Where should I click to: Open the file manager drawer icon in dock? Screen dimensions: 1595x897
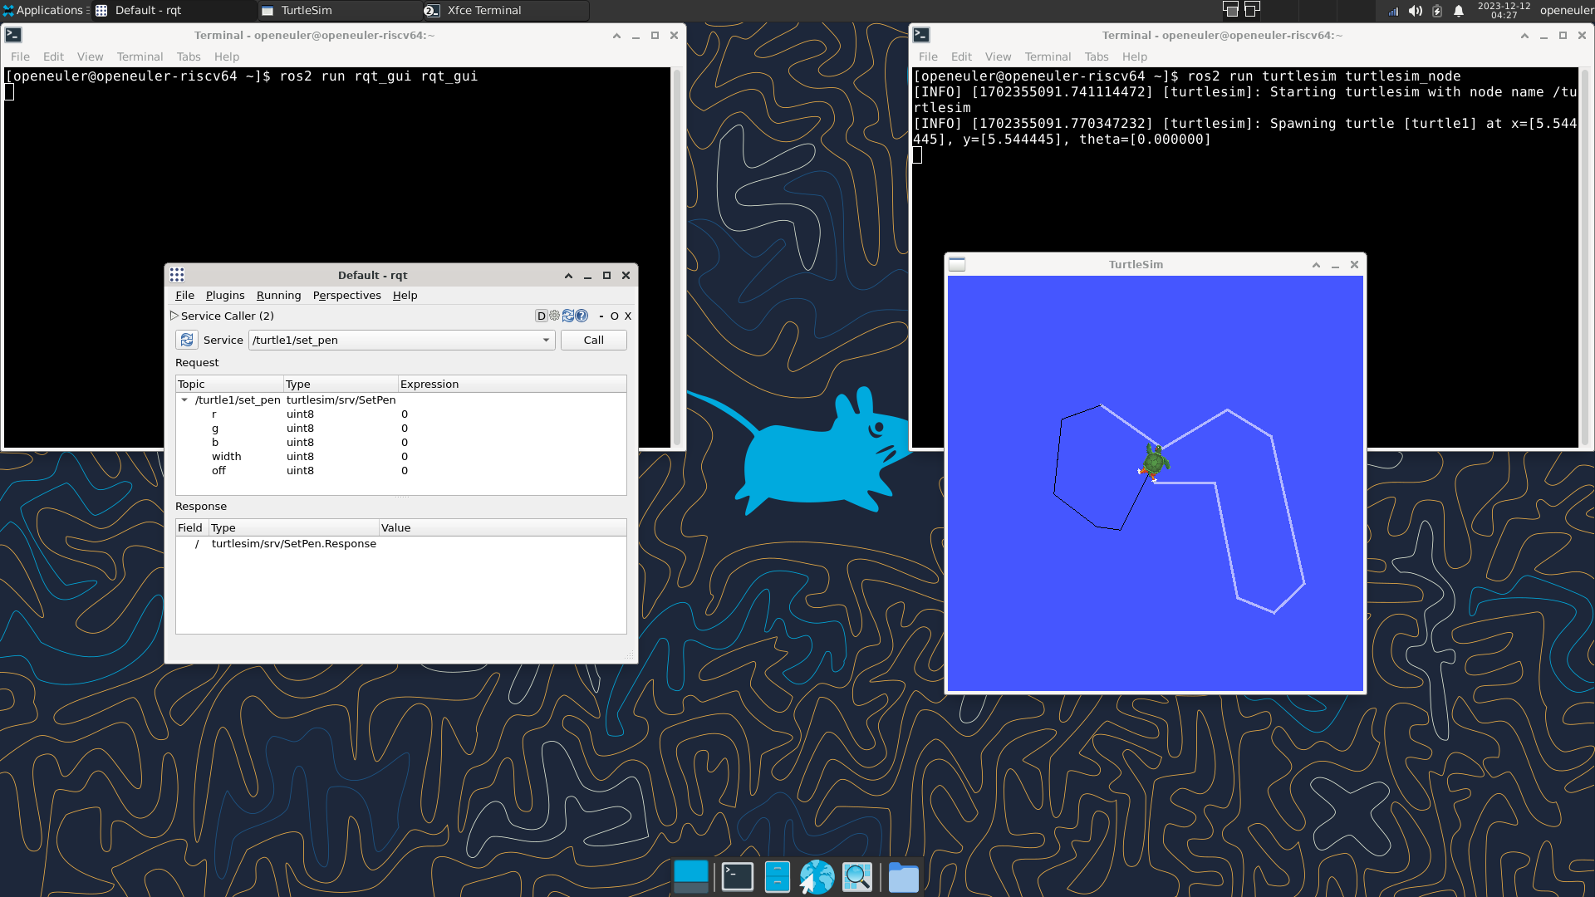777,877
